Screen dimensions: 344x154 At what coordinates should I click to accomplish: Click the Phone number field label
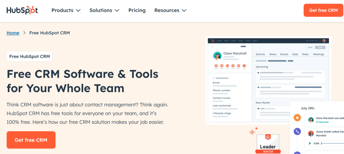(221, 90)
